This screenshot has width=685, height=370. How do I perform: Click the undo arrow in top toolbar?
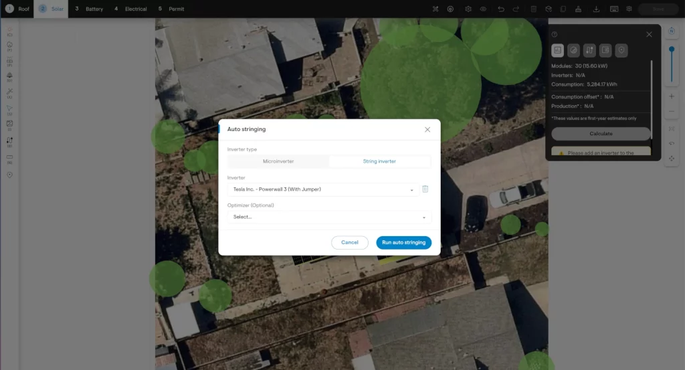click(501, 9)
